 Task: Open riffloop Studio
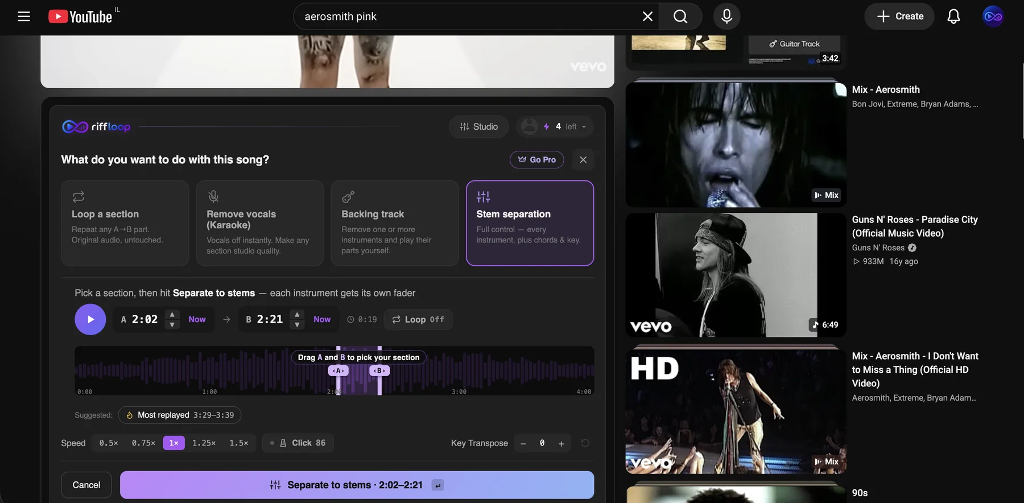coord(479,126)
